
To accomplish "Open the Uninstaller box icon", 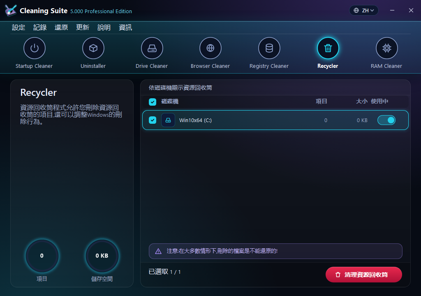I will tap(93, 48).
